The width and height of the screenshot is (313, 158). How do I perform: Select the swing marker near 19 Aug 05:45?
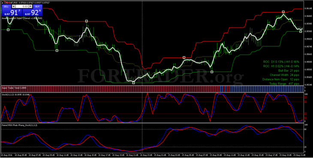pyautogui.click(x=184, y=58)
